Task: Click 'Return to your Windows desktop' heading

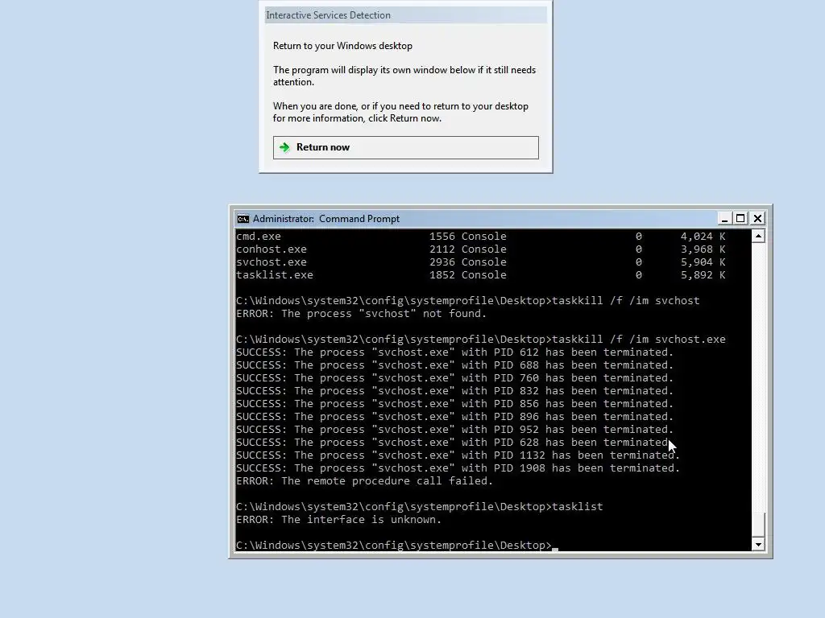Action: coord(342,46)
